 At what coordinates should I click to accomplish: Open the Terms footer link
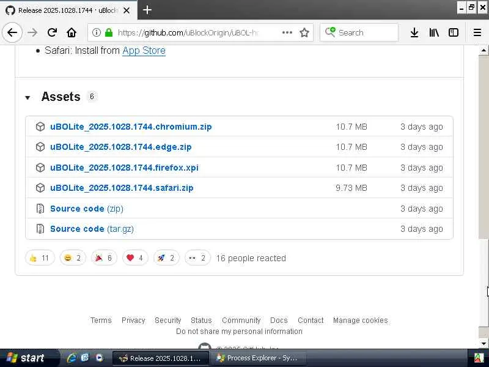[x=101, y=320]
